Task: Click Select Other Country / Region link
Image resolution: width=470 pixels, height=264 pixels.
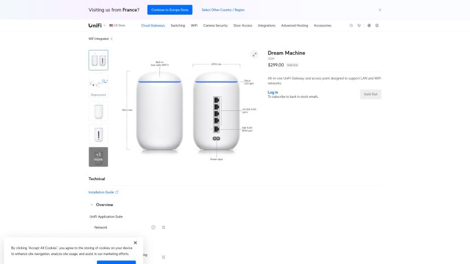Action: click(x=223, y=10)
